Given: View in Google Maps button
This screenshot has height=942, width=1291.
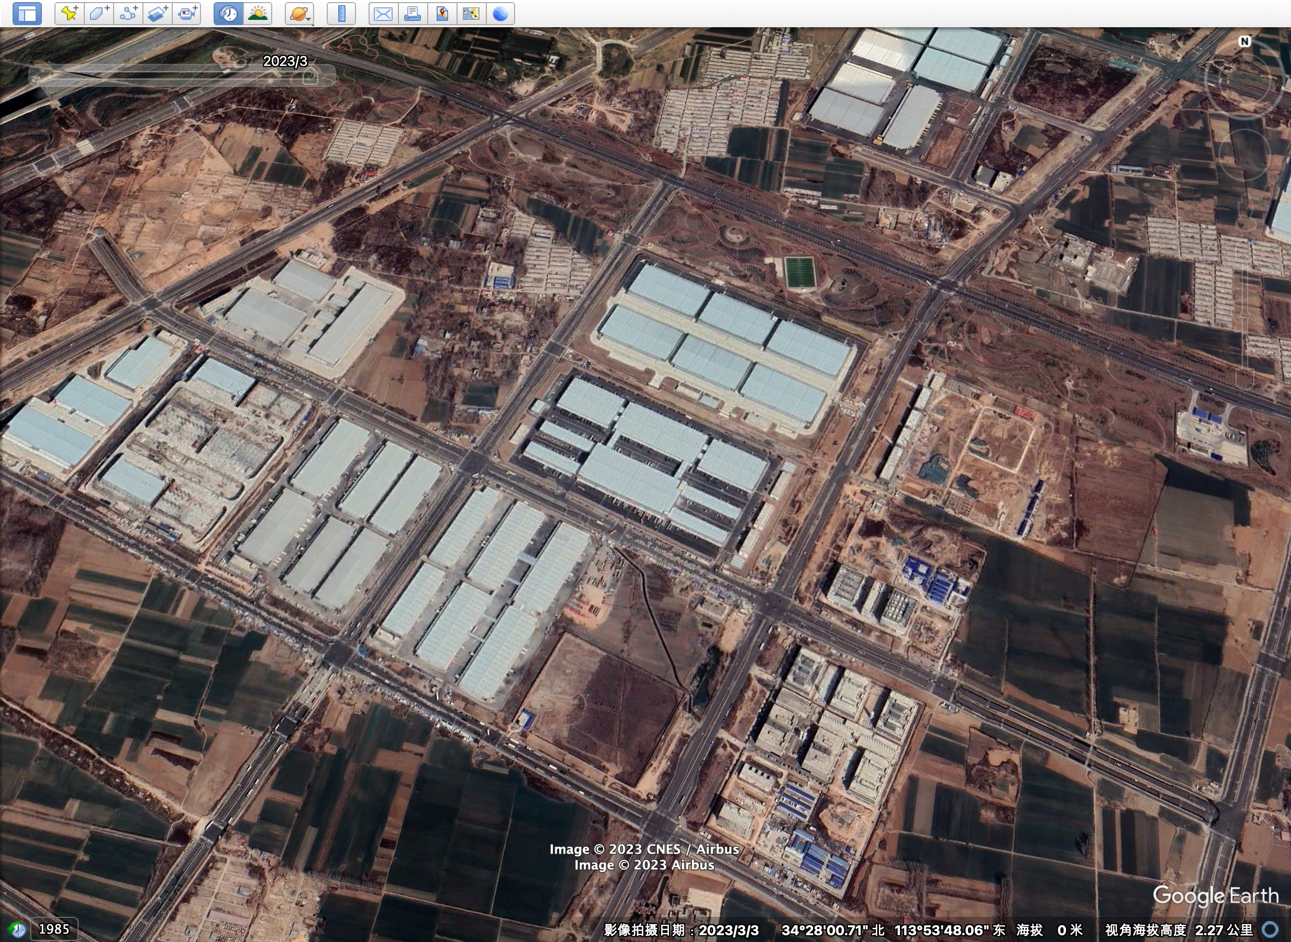Looking at the screenshot, I should [x=471, y=14].
